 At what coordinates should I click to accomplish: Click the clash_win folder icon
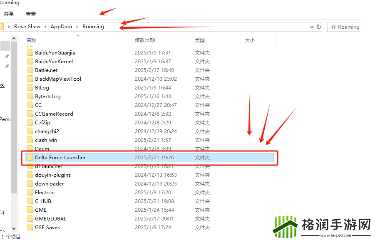[30, 140]
